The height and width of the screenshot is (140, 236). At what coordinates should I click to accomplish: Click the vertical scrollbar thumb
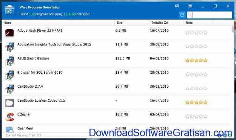point(233,29)
